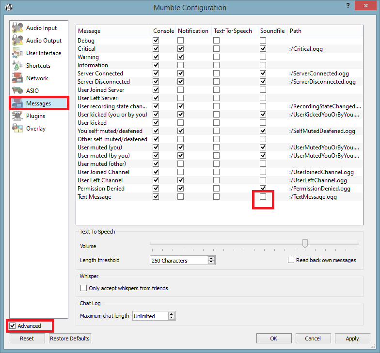Click the Text-To-Speech column header
380x353 pixels.
pos(235,31)
